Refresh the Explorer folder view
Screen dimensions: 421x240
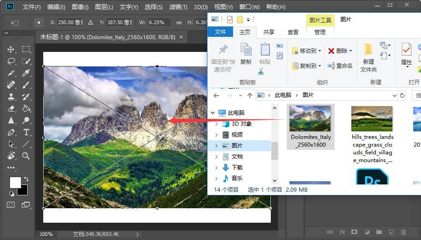point(402,96)
